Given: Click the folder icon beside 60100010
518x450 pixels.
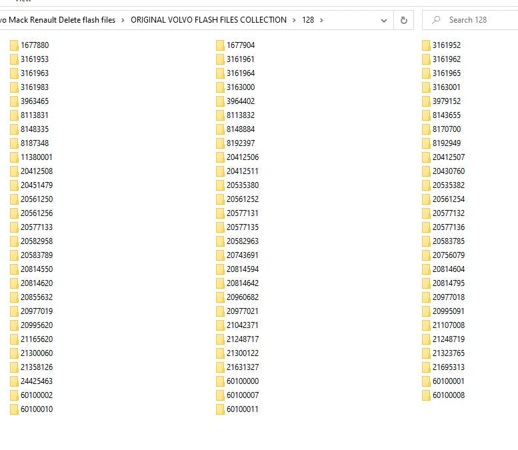Looking at the screenshot, I should click(x=14, y=409).
